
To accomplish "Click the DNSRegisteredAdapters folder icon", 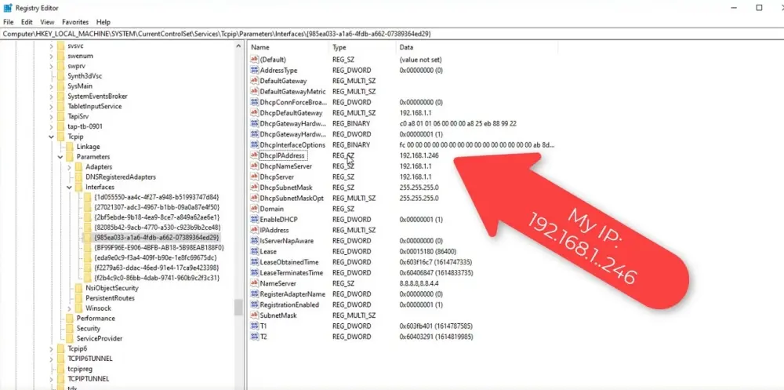I will pos(79,177).
